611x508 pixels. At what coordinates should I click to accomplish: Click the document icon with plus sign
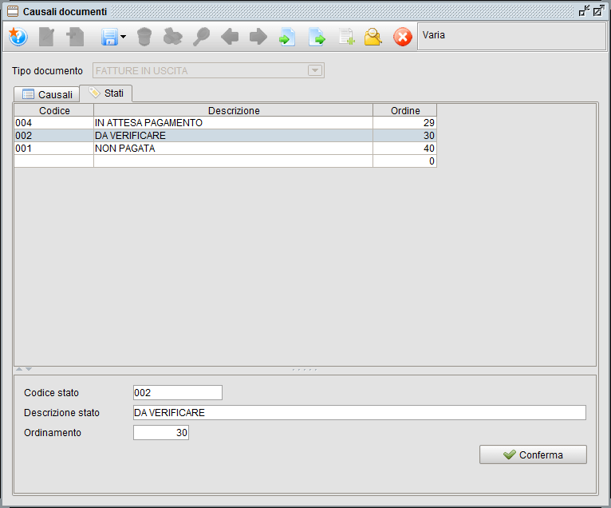pyautogui.click(x=345, y=37)
